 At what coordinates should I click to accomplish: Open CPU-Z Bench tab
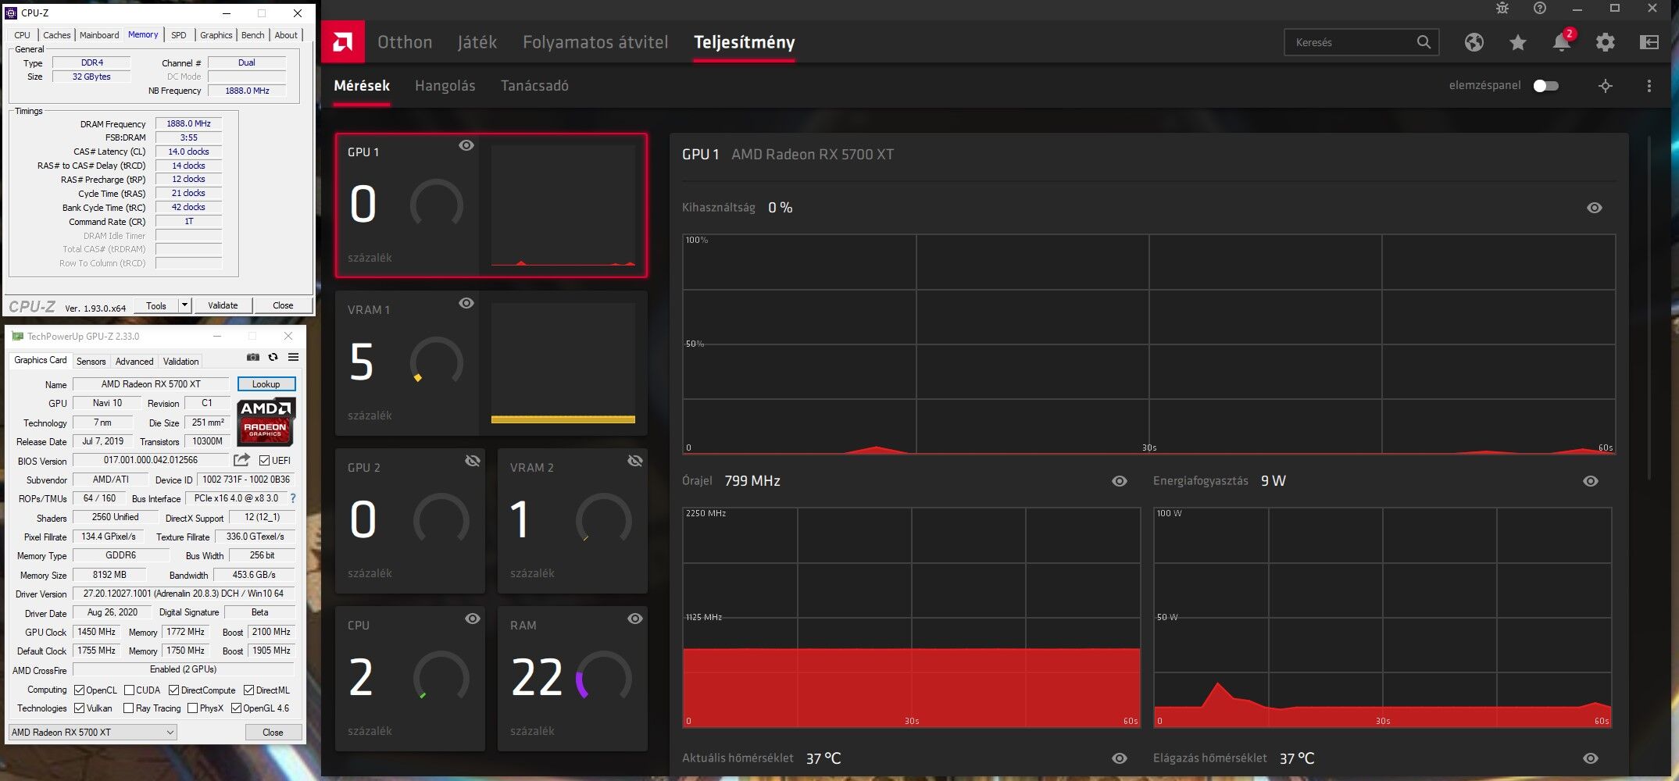point(252,35)
